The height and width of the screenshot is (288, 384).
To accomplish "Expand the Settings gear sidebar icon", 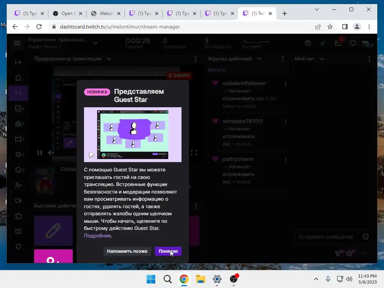I will pos(19,154).
